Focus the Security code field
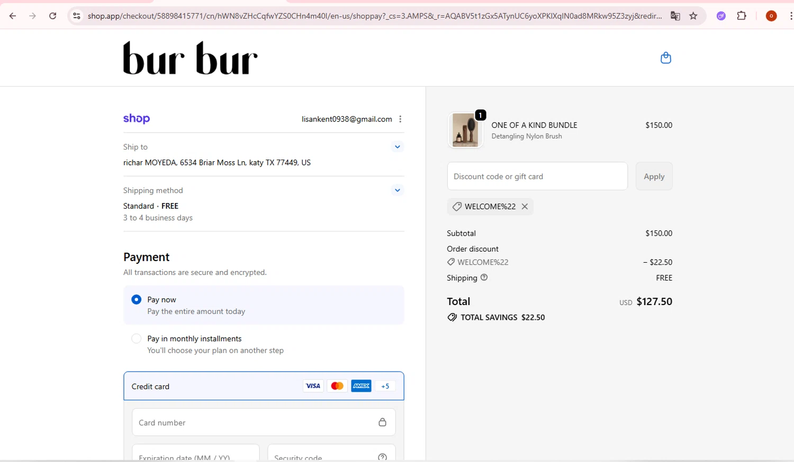 [x=331, y=453]
